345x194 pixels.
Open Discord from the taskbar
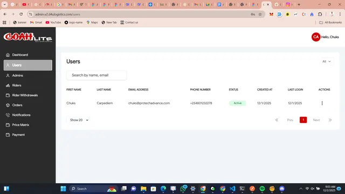point(282,189)
